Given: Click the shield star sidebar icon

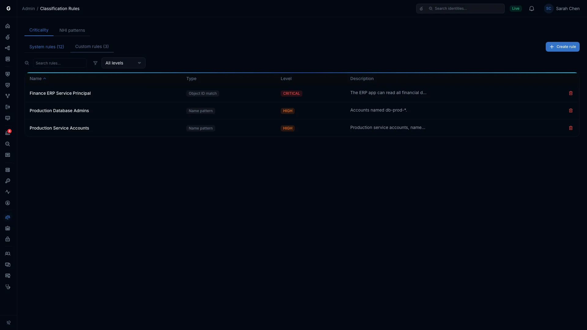Looking at the screenshot, I should click(x=8, y=74).
